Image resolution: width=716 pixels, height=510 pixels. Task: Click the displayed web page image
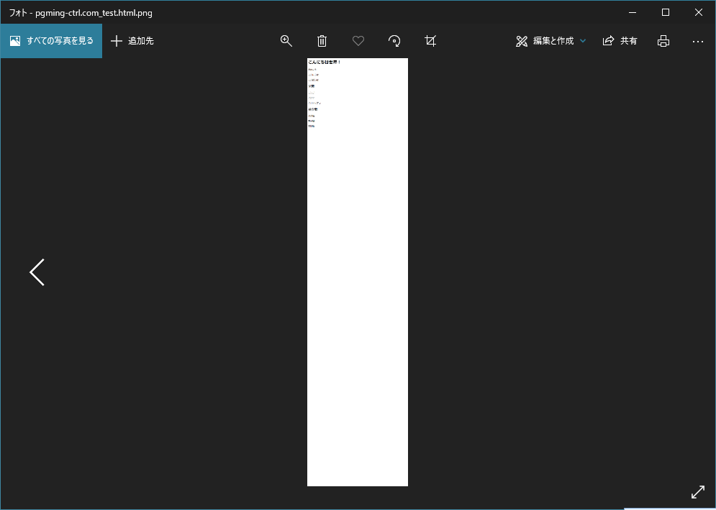(x=358, y=272)
